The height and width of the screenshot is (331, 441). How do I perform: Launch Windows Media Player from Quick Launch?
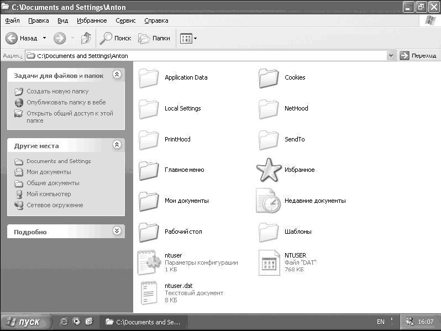76,322
